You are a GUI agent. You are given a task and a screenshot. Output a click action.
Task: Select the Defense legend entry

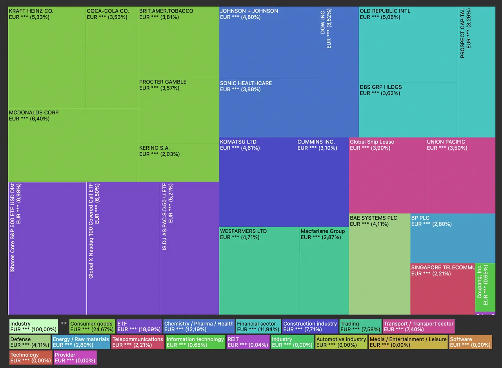30,342
